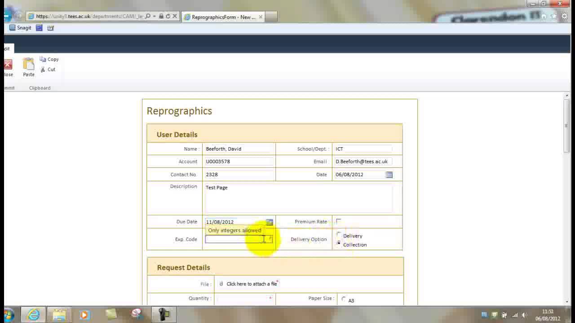
Task: Select the Edit ribbon tab
Action: [8, 48]
